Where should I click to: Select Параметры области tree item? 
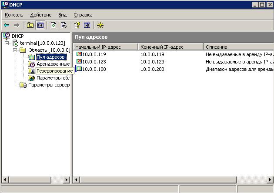[53, 78]
